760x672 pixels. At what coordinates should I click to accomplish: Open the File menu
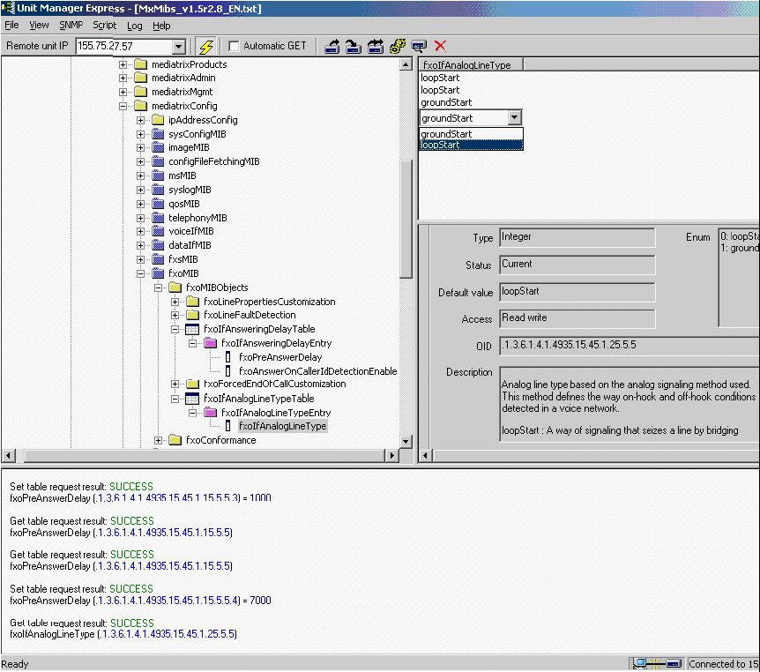point(11,26)
